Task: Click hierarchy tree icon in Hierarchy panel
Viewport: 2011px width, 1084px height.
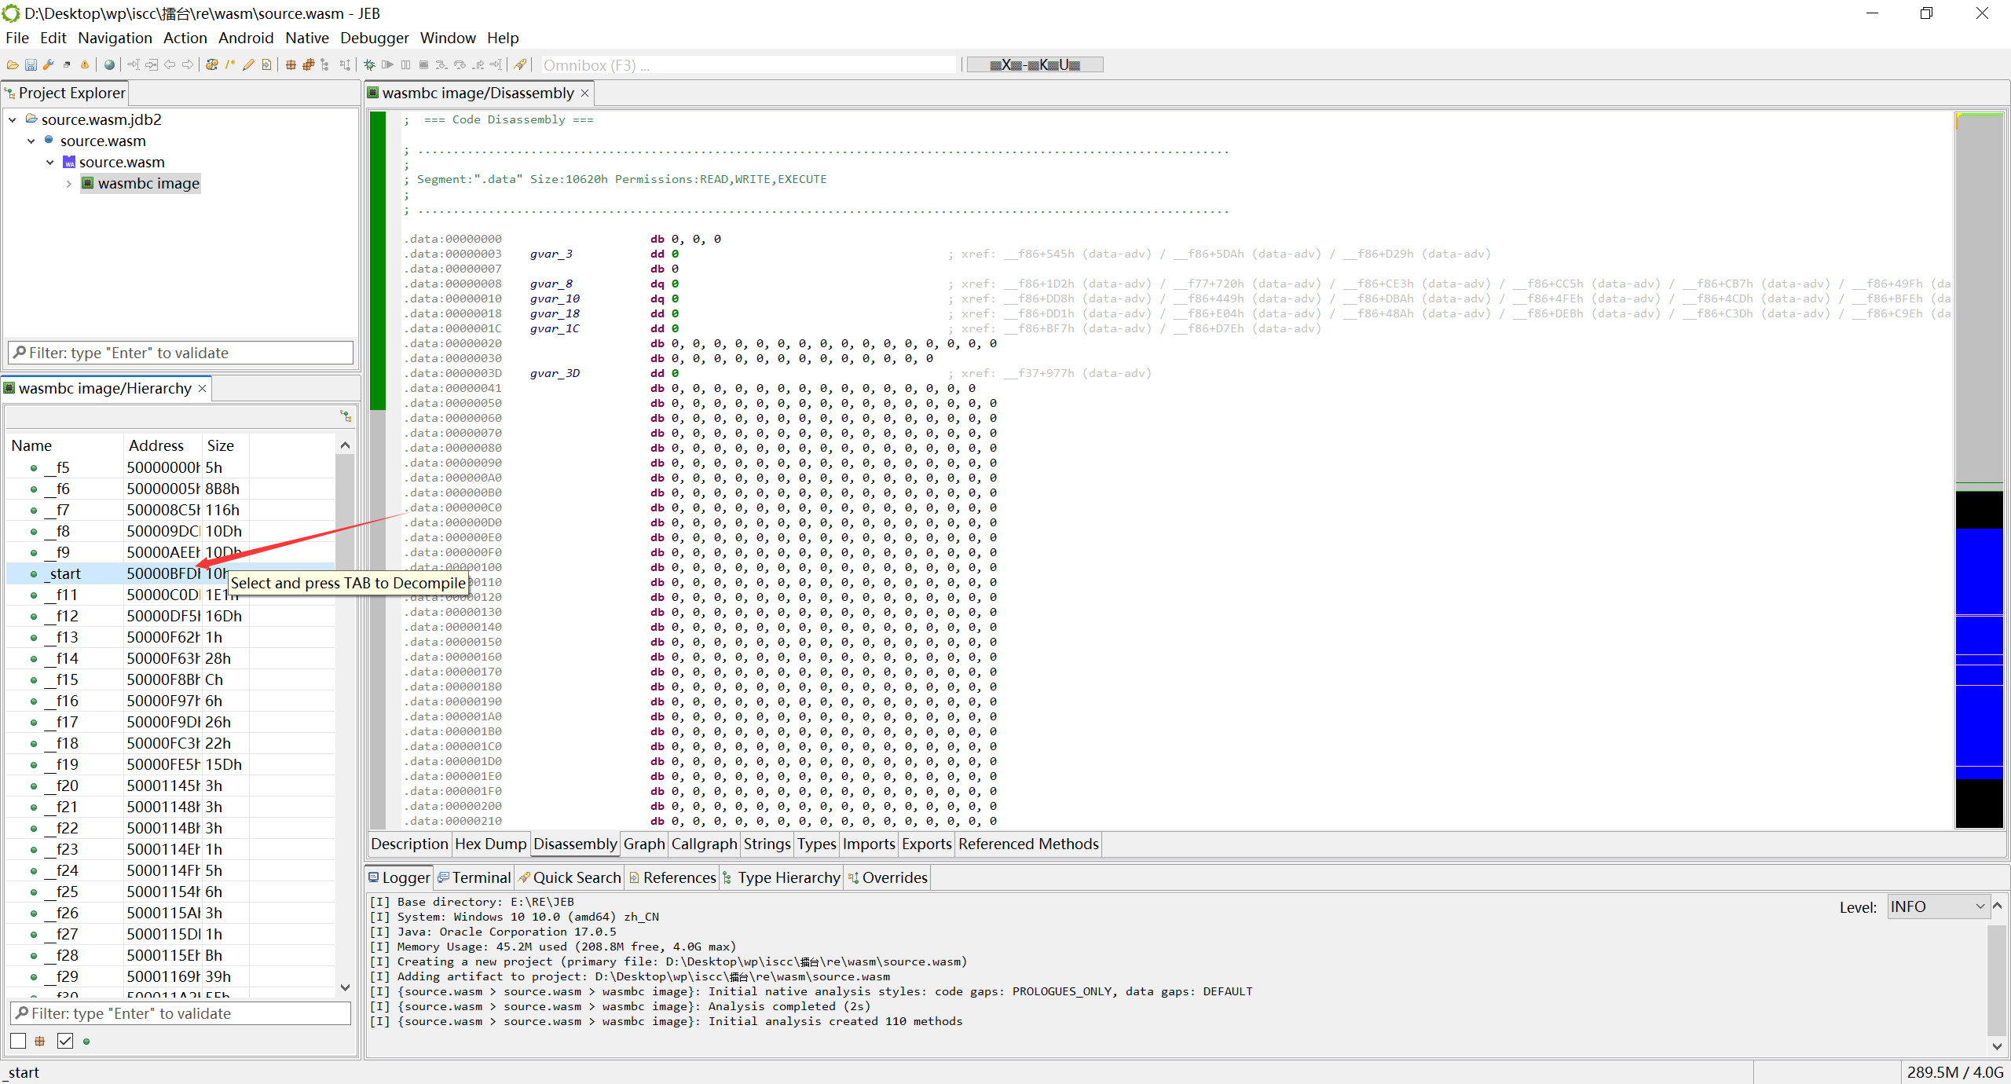Action: pyautogui.click(x=346, y=416)
